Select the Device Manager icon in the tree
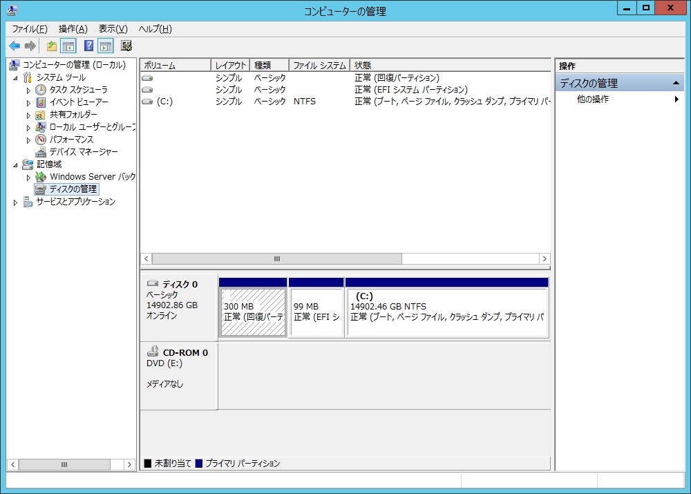This screenshot has height=494, width=691. 41,152
